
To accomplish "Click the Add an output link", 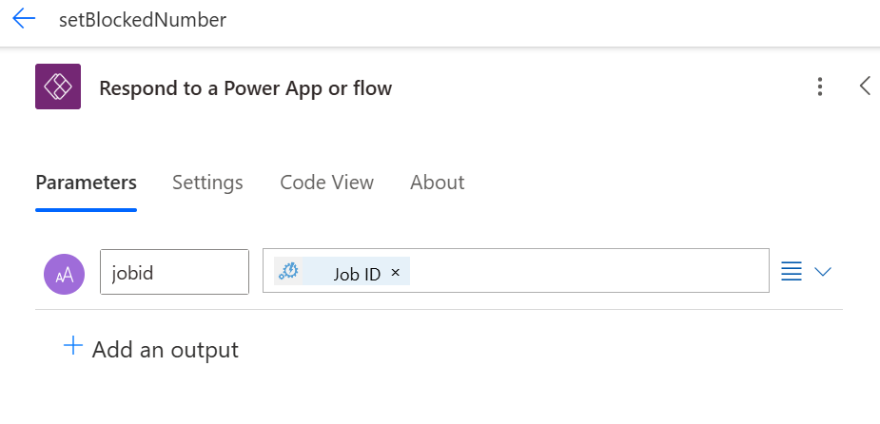I will coord(165,350).
